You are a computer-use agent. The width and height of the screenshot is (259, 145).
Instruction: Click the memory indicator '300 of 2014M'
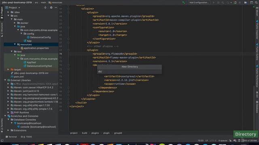249,141
